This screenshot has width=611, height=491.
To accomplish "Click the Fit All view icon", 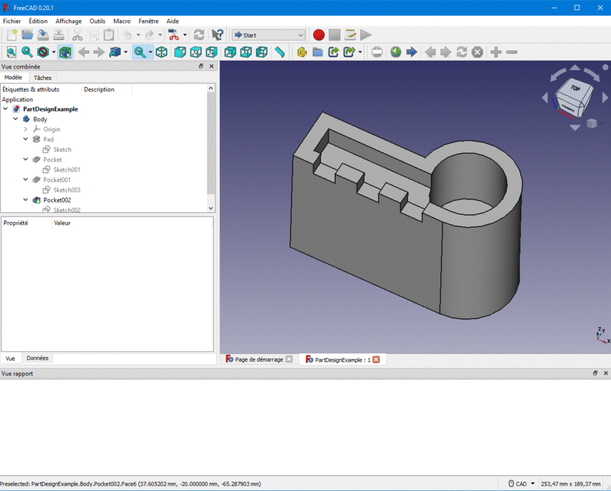I will (12, 52).
